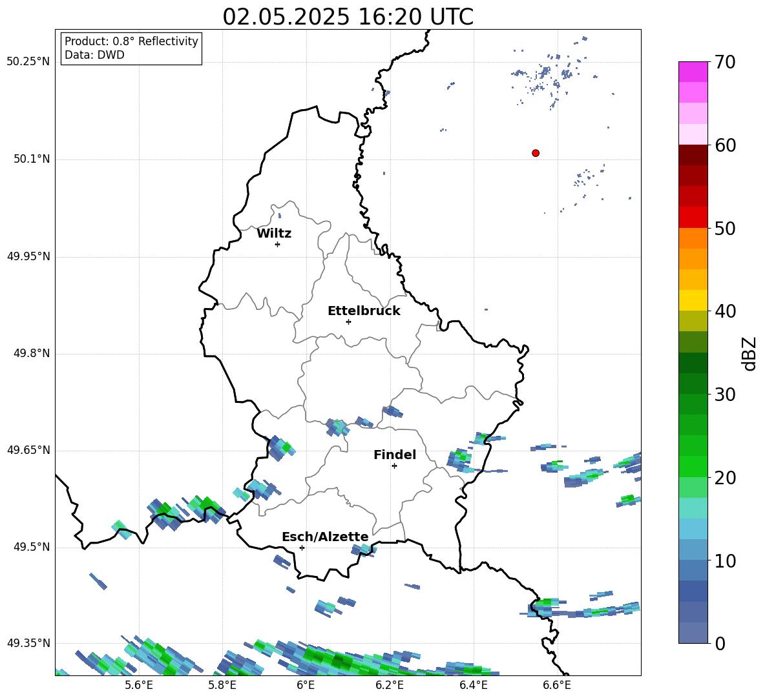
Task: Click the title 02.05.2025 16:20 UTC
Action: pyautogui.click(x=348, y=17)
